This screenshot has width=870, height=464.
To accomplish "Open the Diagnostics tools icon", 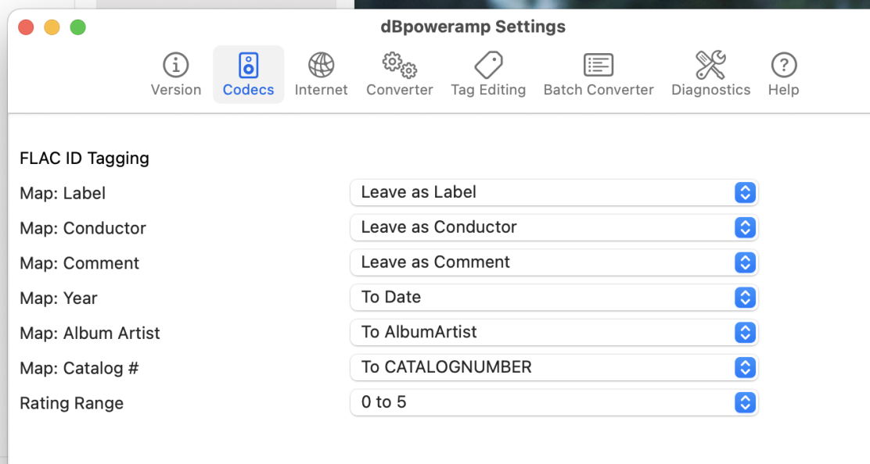I will [x=710, y=65].
